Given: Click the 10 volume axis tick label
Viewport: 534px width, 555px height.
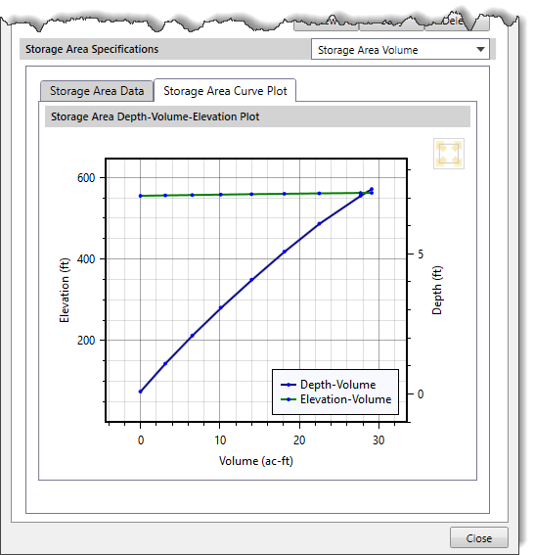Looking at the screenshot, I should tap(220, 439).
